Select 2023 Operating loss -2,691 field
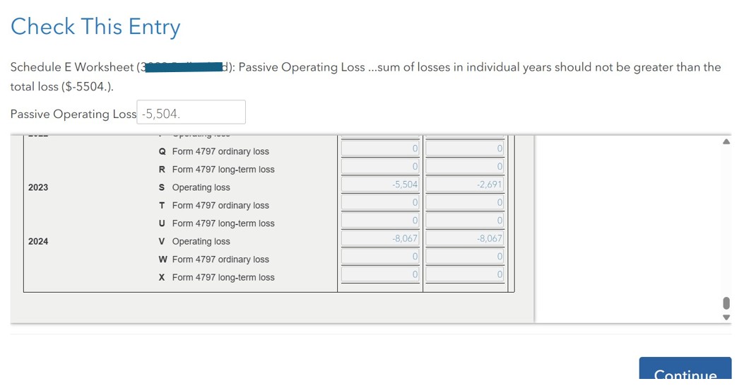 (x=464, y=185)
